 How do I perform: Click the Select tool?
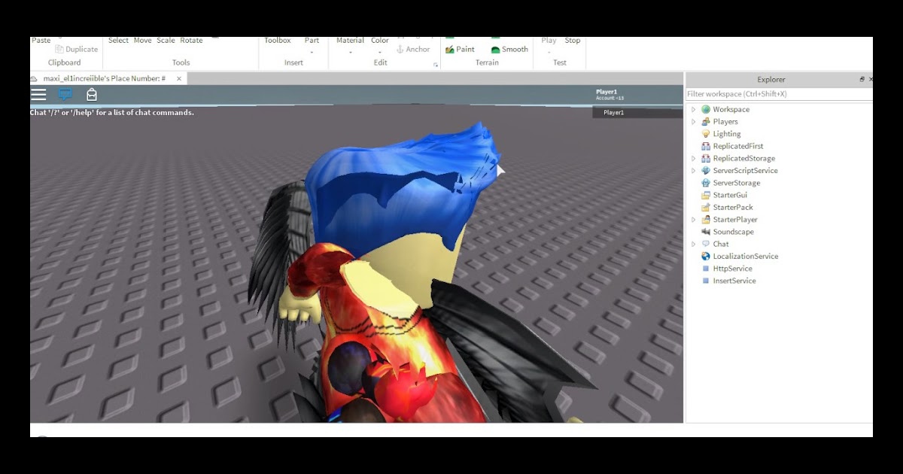point(118,41)
